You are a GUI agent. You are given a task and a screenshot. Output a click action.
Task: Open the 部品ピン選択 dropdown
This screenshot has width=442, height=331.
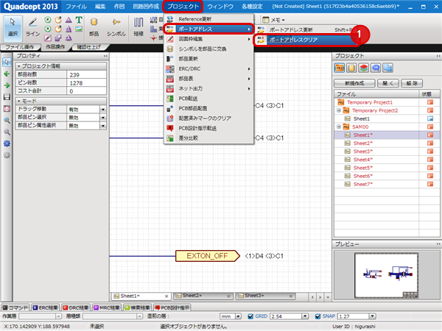coord(103,118)
